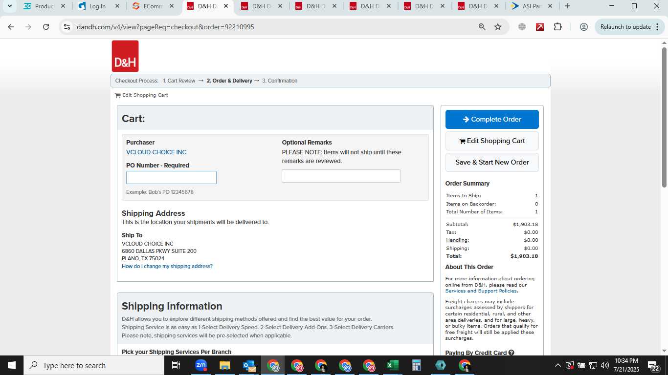The width and height of the screenshot is (668, 375).
Task: Click the cart icon beside Edit Shopping Cart link
Action: pos(118,95)
